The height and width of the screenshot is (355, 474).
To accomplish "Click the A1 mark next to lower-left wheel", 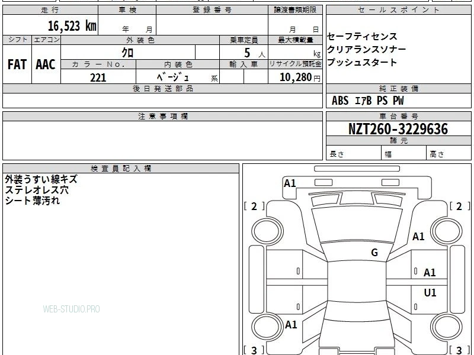I will click(x=291, y=325).
